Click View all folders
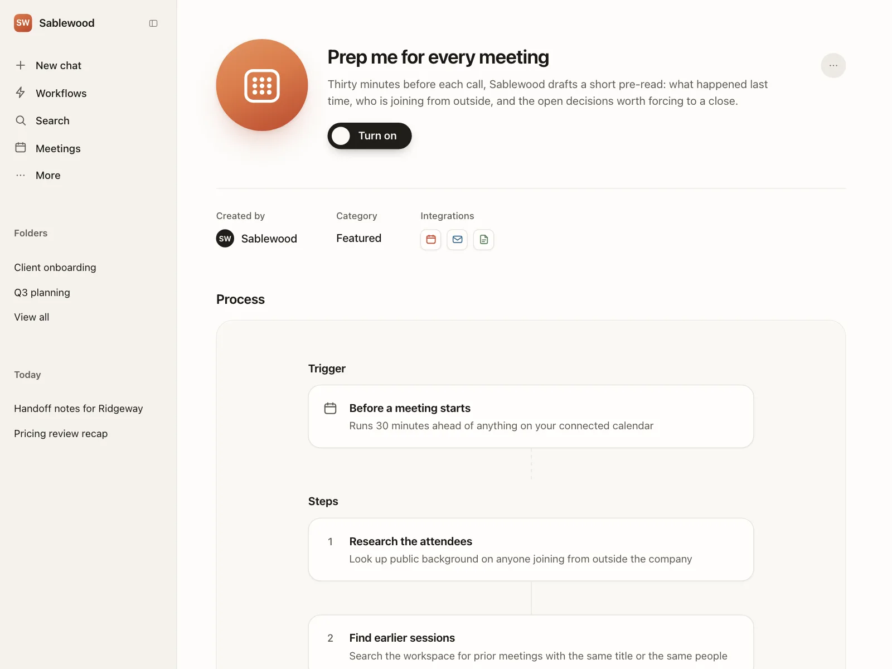The image size is (892, 669). [x=32, y=317]
